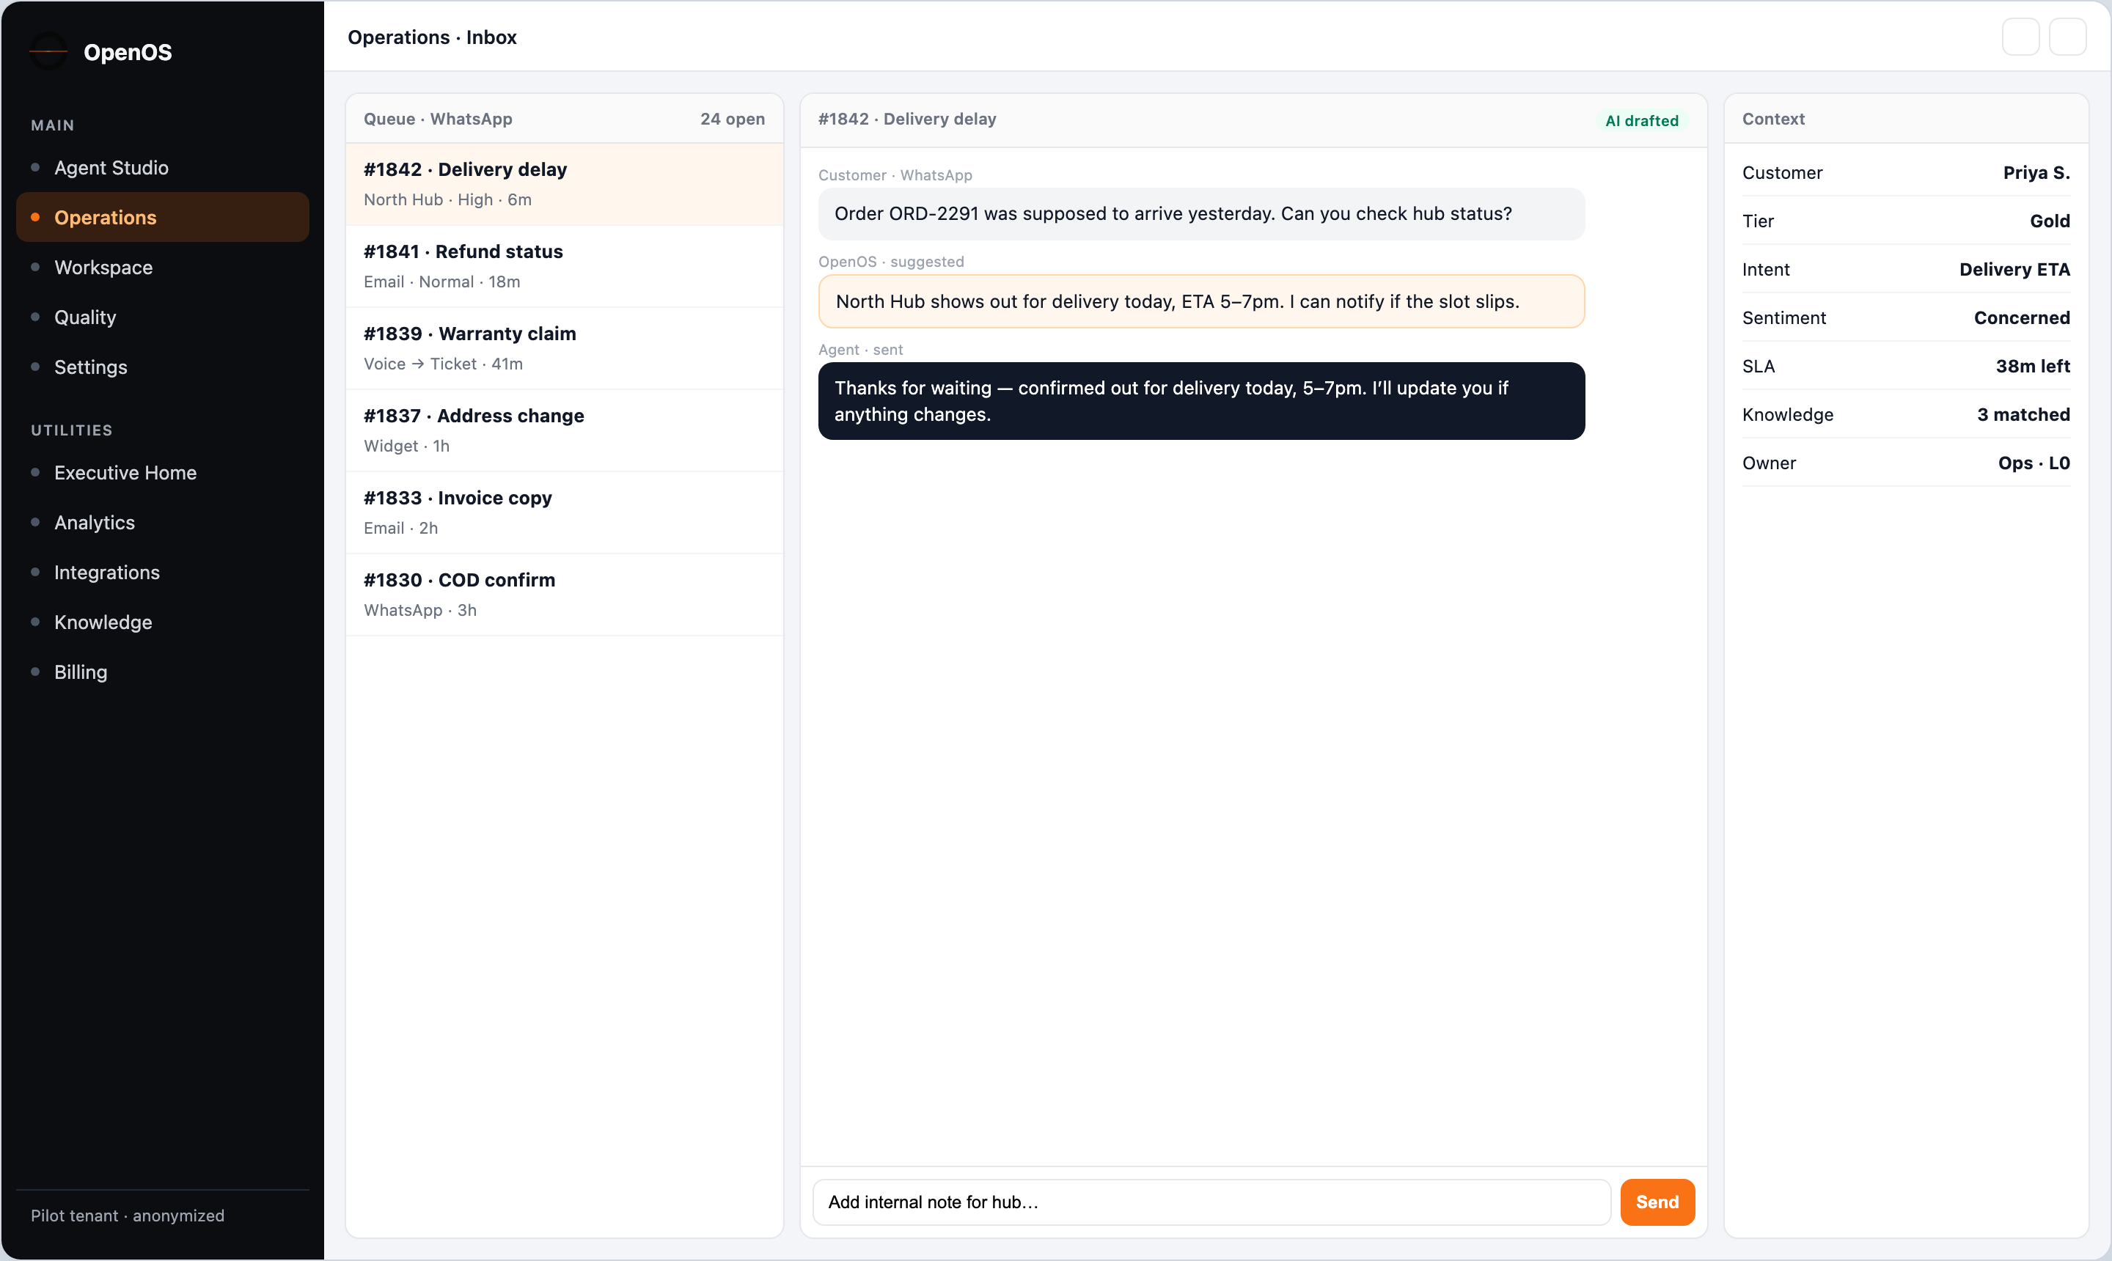Click the '24 open' count
This screenshot has height=1261, width=2112.
(x=733, y=119)
